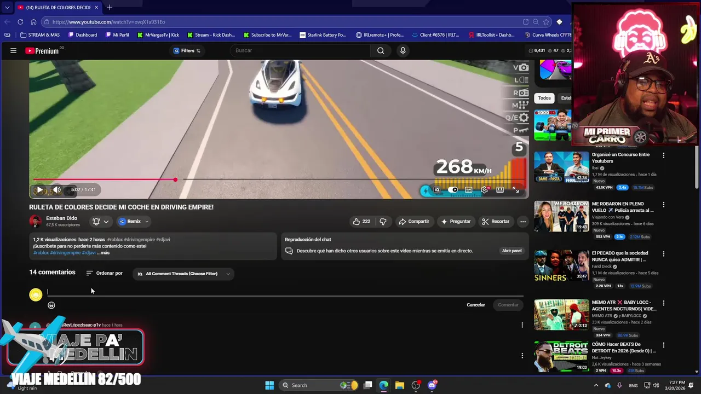This screenshot has height=394, width=701.
Task: Open the Windows Start menu
Action: point(269,385)
